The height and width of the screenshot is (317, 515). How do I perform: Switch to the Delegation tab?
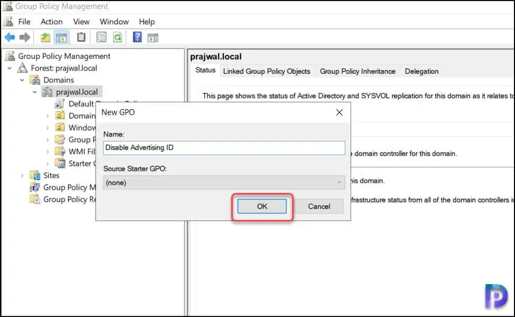click(x=422, y=71)
